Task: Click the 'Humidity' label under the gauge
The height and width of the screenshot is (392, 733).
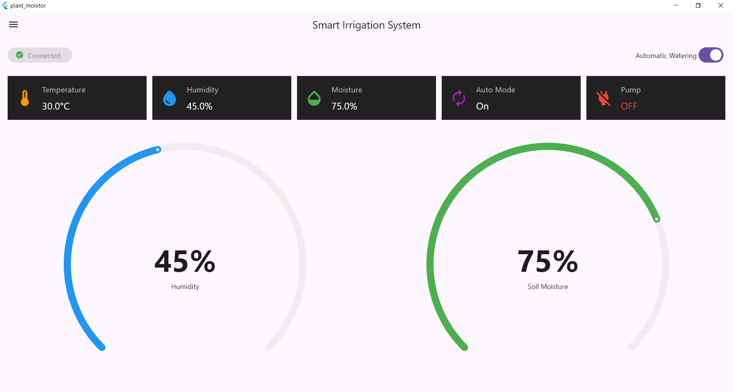Action: click(185, 287)
